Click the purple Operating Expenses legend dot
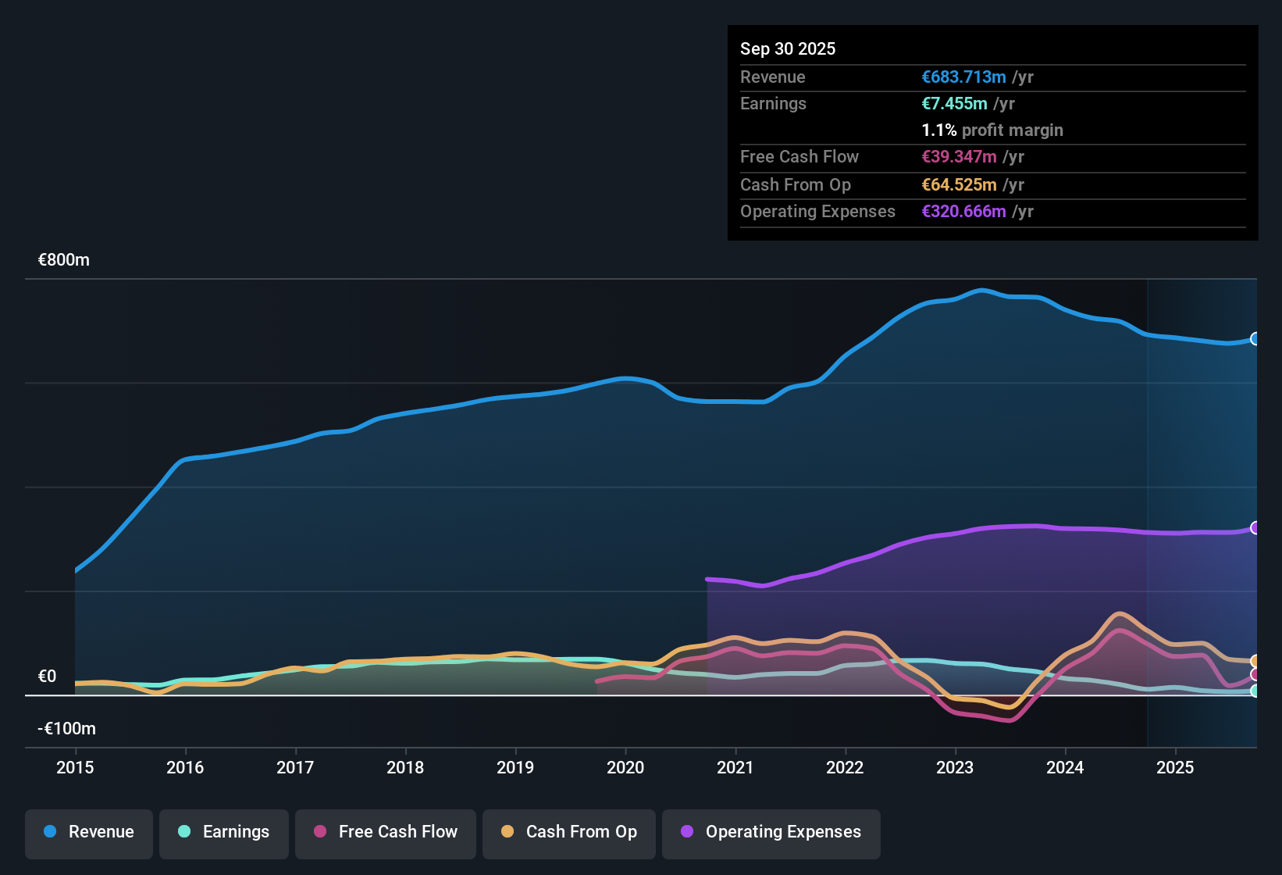The width and height of the screenshot is (1282, 875). coord(687,832)
